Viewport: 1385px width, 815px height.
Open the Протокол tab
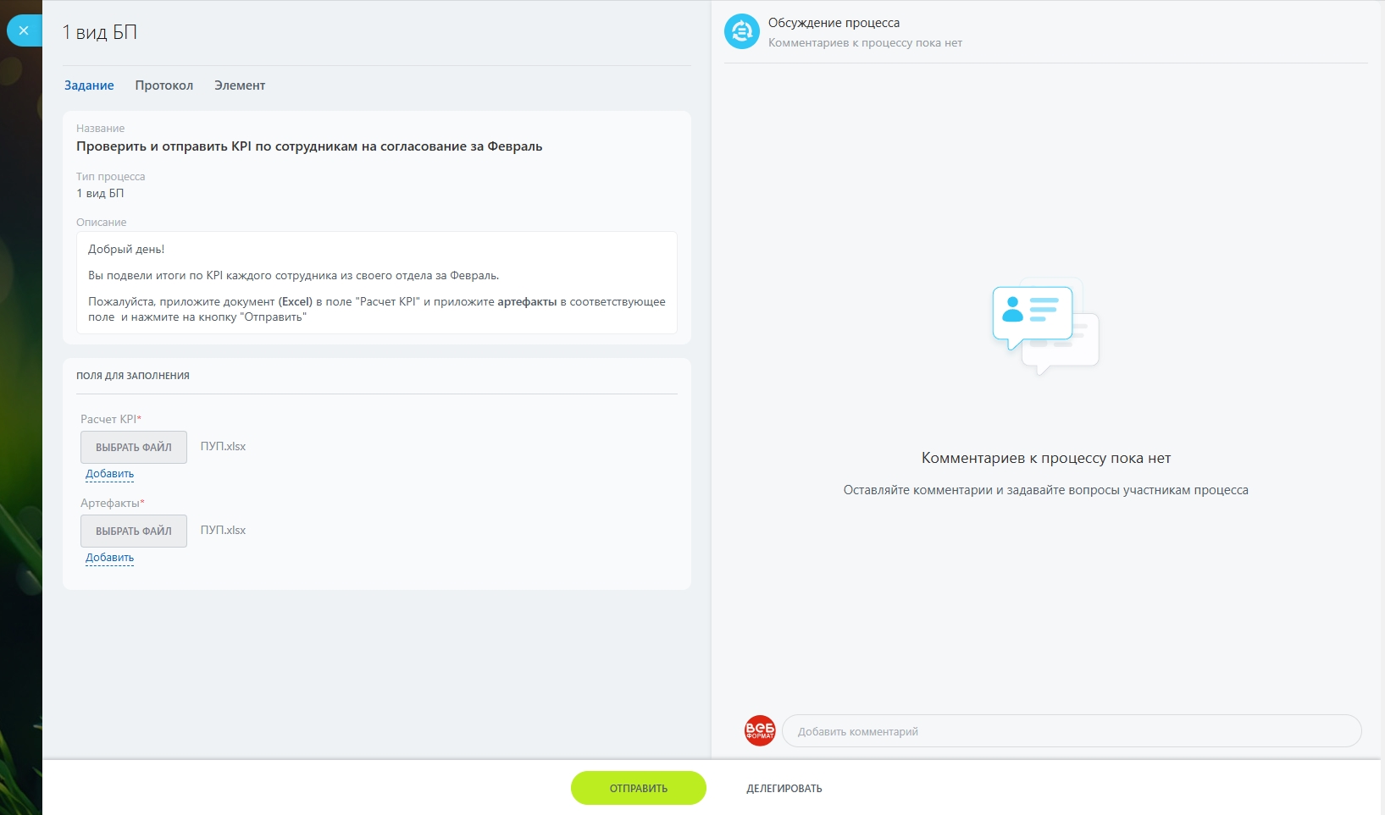click(163, 85)
